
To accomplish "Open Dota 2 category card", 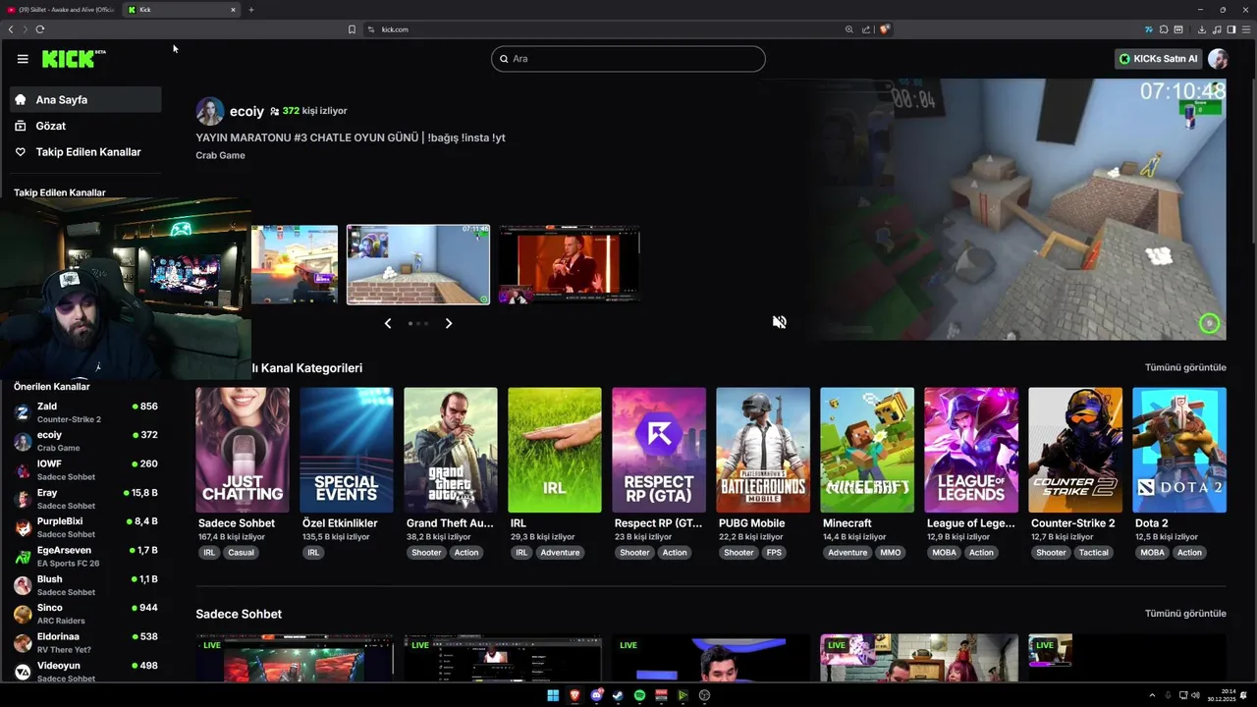I will pos(1179,450).
